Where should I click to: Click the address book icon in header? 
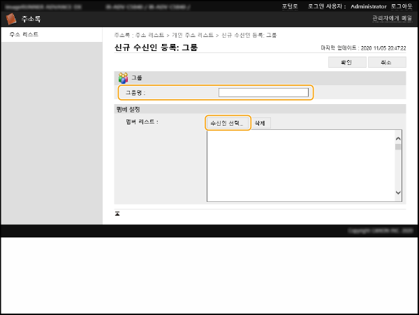point(10,20)
